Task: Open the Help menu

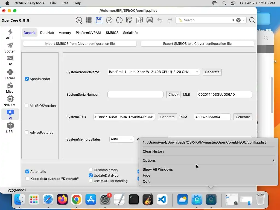Action: pos(77,3)
